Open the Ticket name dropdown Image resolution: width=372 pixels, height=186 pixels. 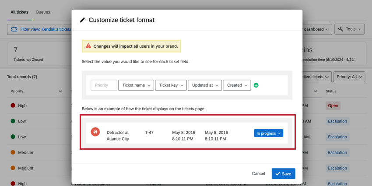pyautogui.click(x=136, y=85)
